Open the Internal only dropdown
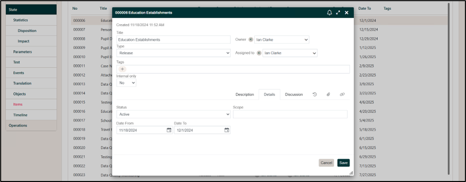Viewport: 466px width, 182px height. (126, 83)
